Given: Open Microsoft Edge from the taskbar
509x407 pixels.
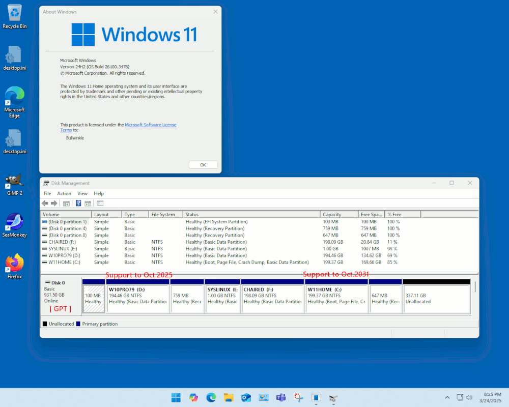Looking at the screenshot, I should (x=211, y=397).
